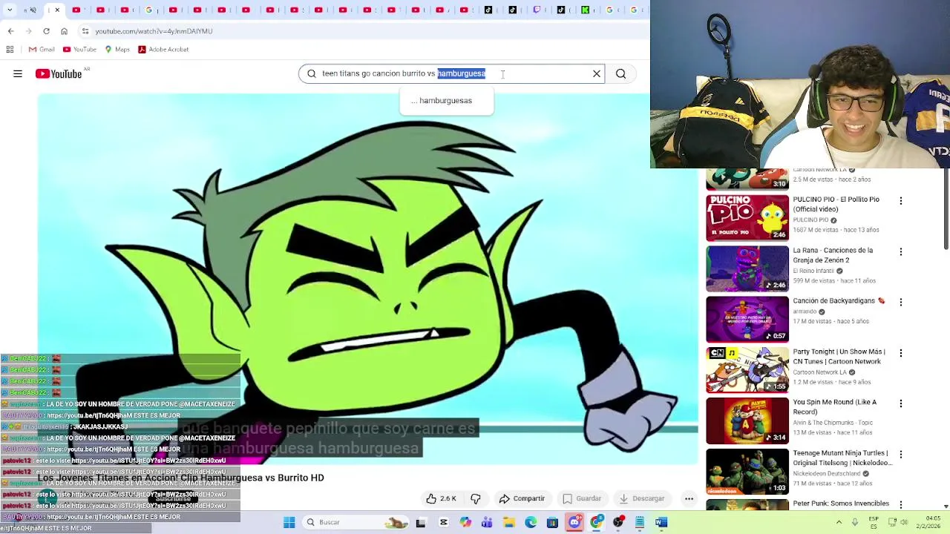Open the Adobe Acrobat bookmark
Image resolution: width=950 pixels, height=534 pixels.
coord(163,49)
